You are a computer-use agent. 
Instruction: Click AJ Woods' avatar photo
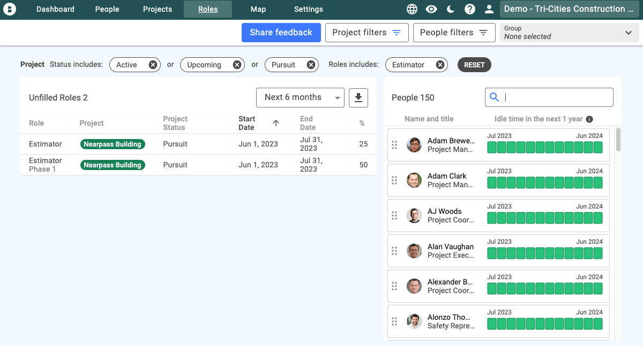point(414,216)
